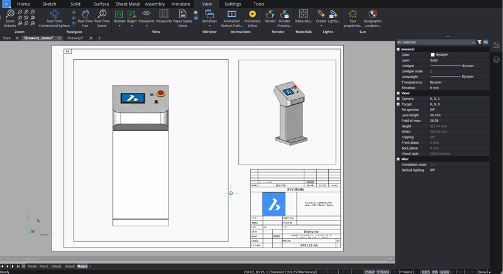
Task: Toggle GRID display in status bar
Action: tap(333, 272)
